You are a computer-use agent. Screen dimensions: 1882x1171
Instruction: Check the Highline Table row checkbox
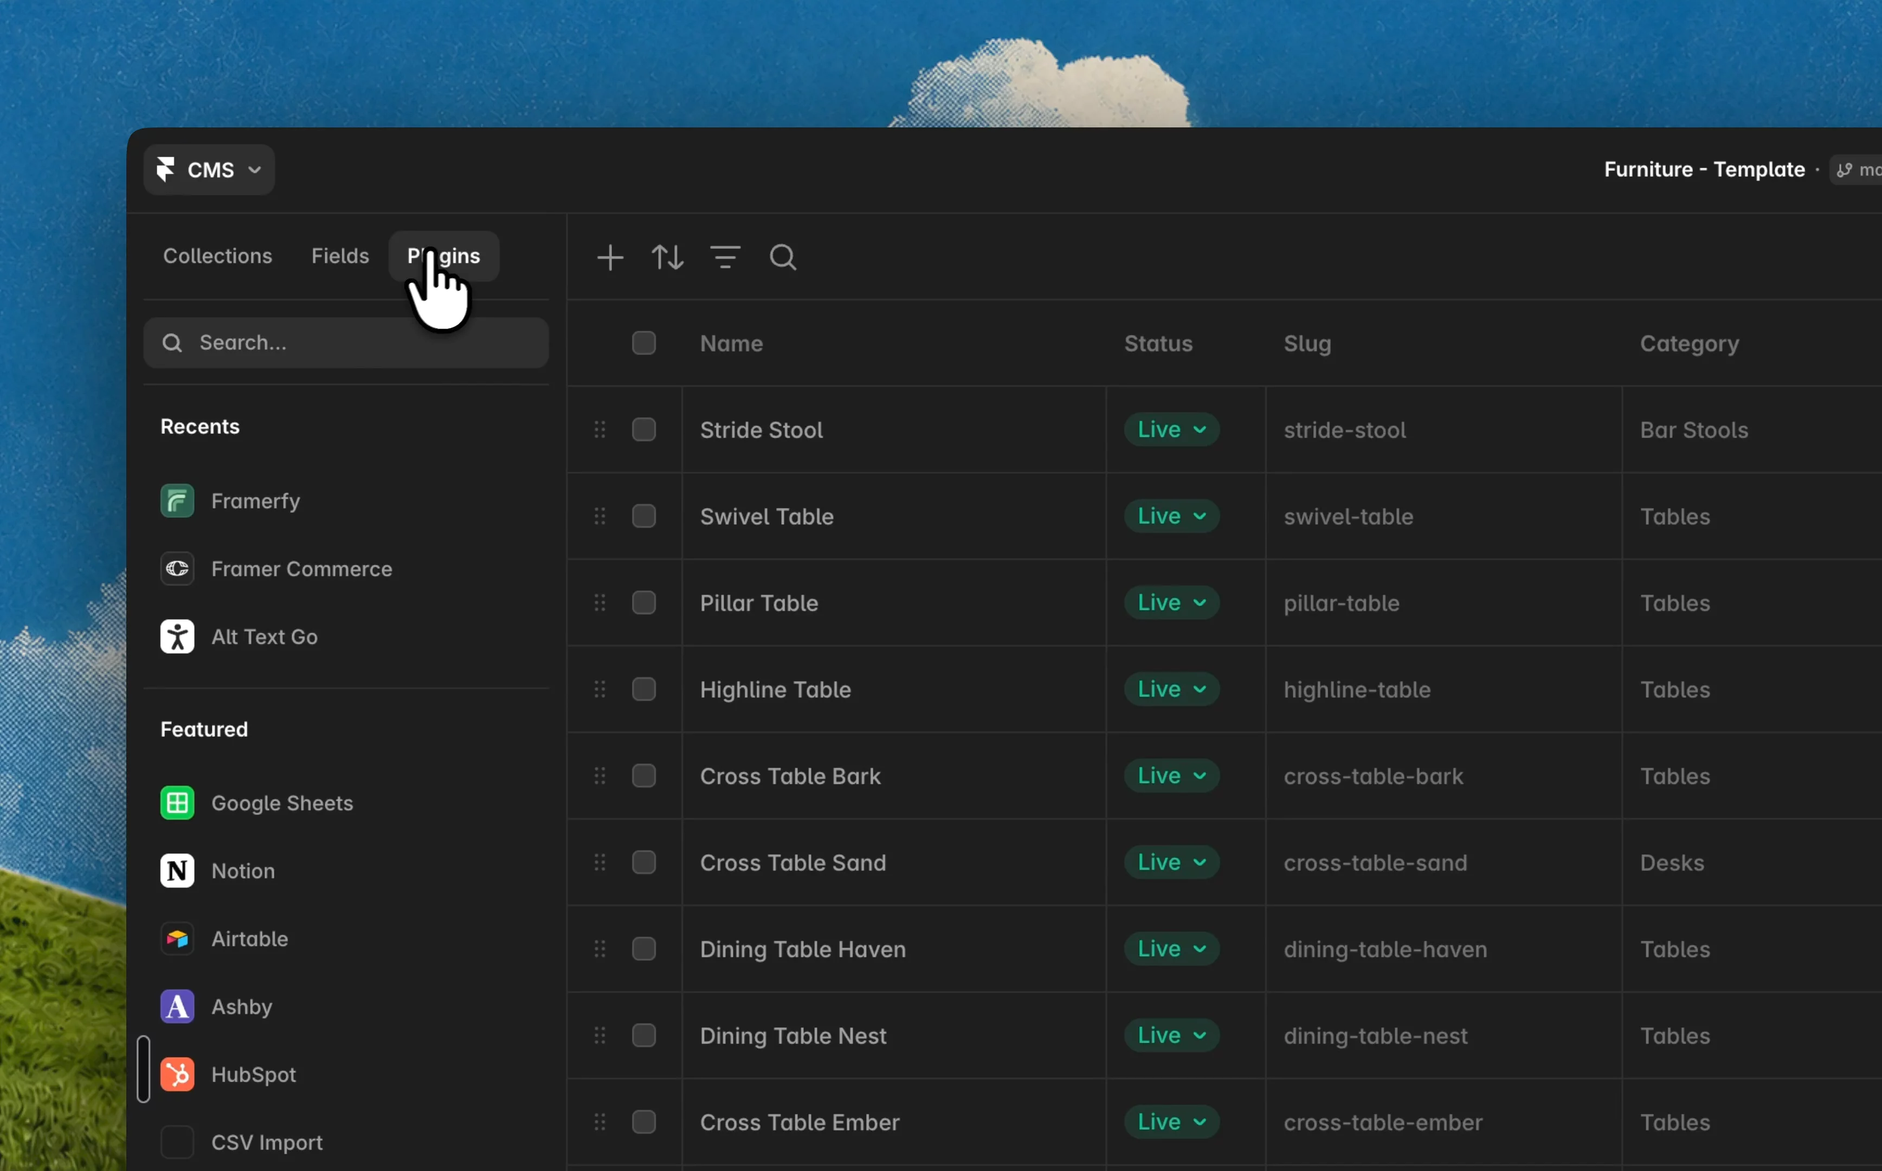coord(644,689)
